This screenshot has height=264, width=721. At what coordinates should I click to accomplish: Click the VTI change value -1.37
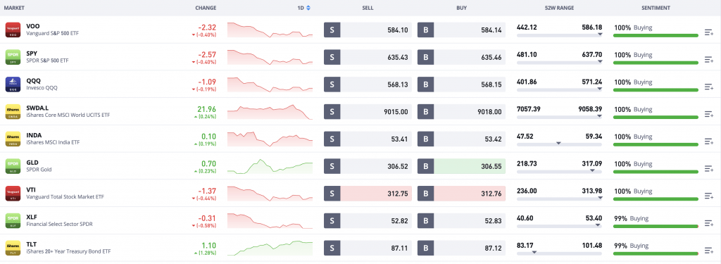click(x=207, y=191)
